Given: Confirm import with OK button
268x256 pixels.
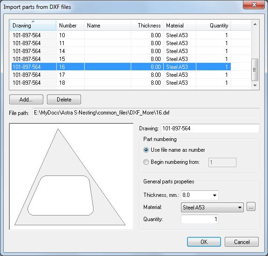Looking at the screenshot, I should (204, 242).
